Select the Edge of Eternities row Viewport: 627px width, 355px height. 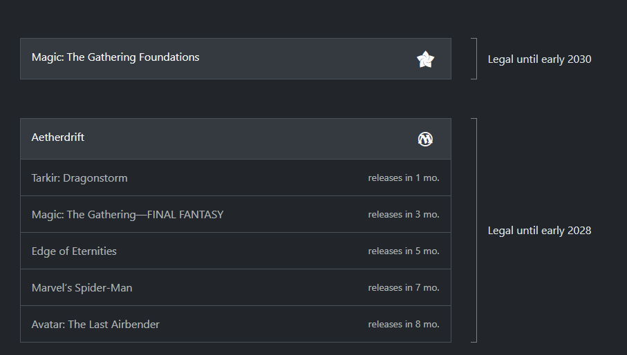[x=236, y=251]
